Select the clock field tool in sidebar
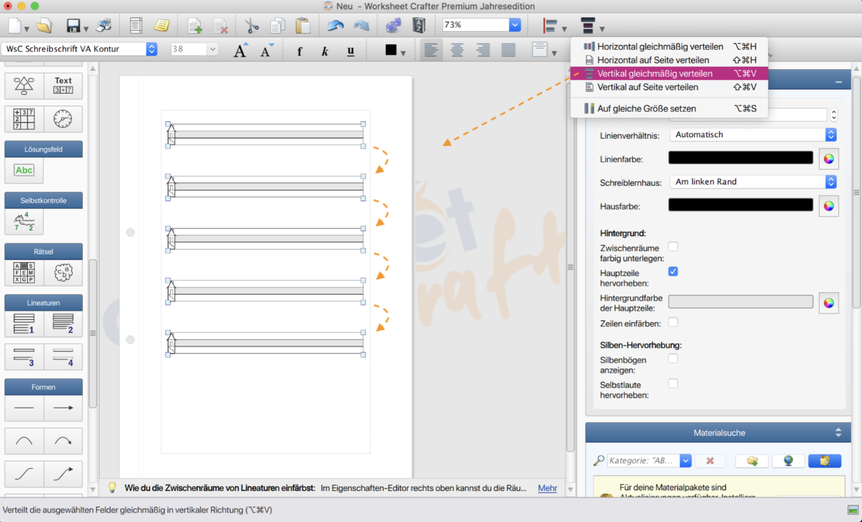Screen dimensions: 862x522 point(63,119)
